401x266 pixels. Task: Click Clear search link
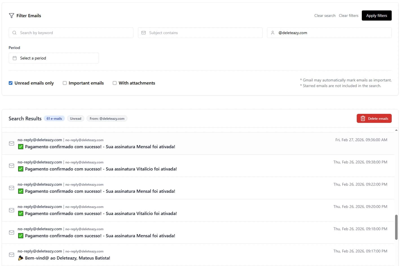click(325, 16)
